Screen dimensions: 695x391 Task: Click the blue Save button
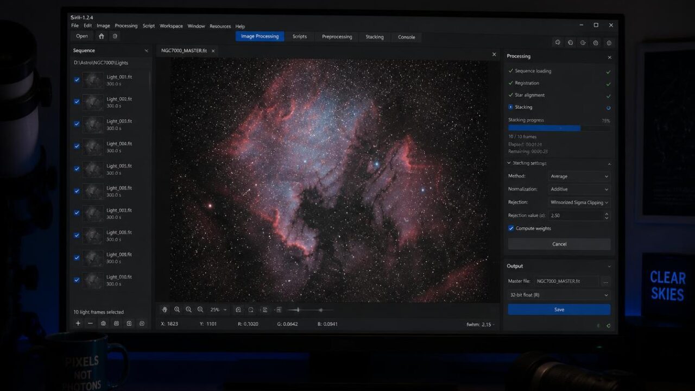pyautogui.click(x=559, y=310)
